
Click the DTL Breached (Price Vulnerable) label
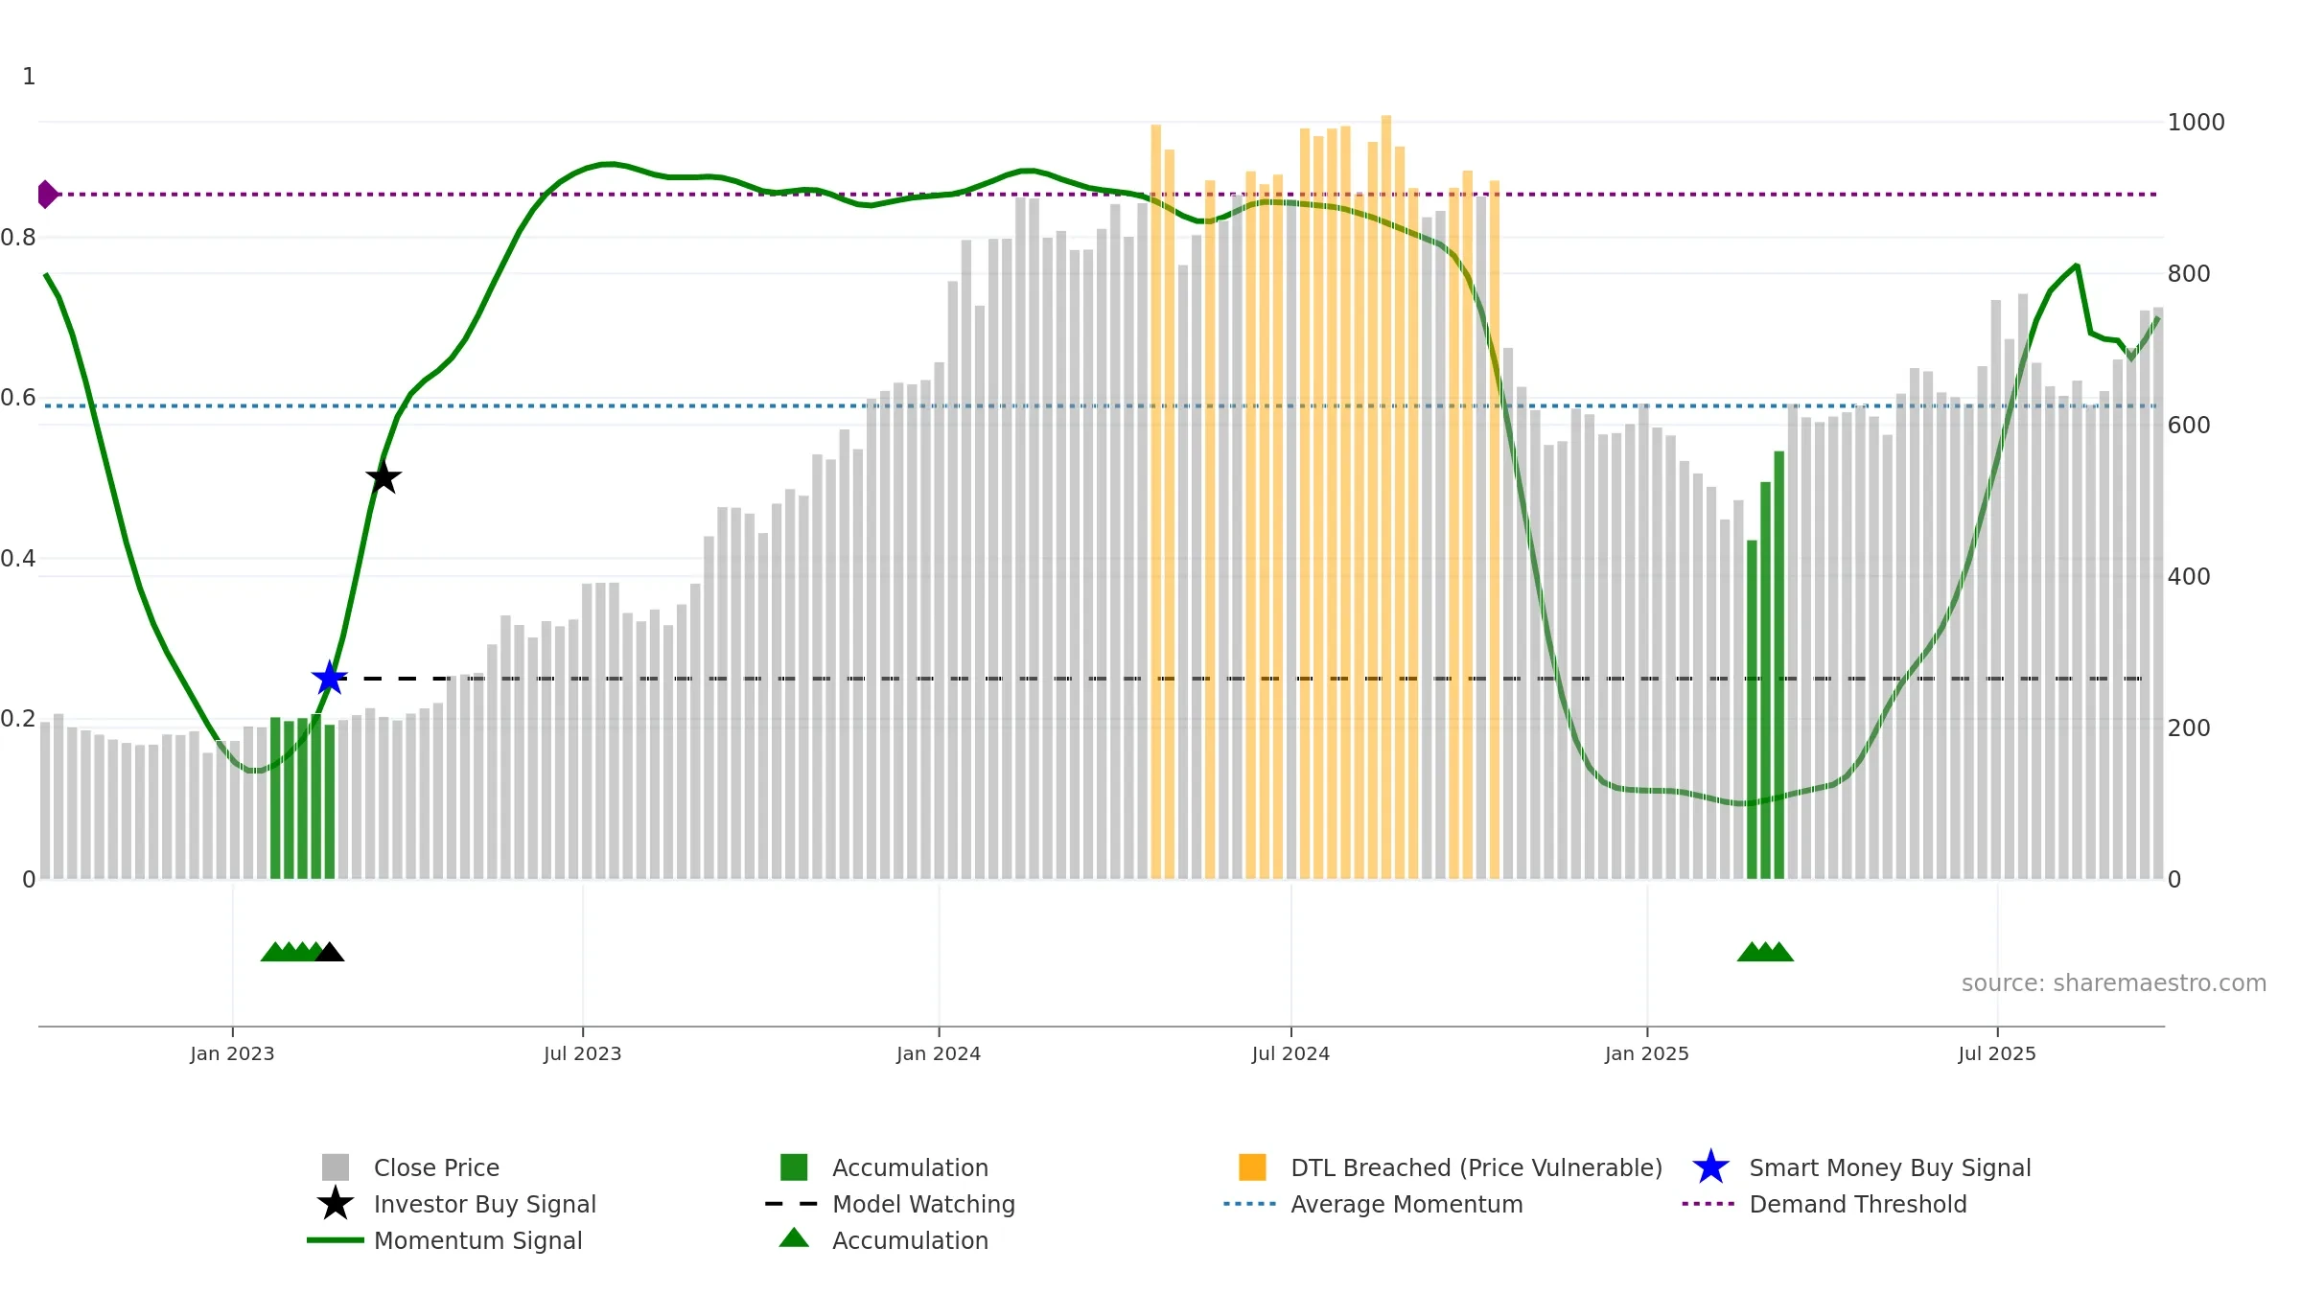[x=1476, y=1167]
